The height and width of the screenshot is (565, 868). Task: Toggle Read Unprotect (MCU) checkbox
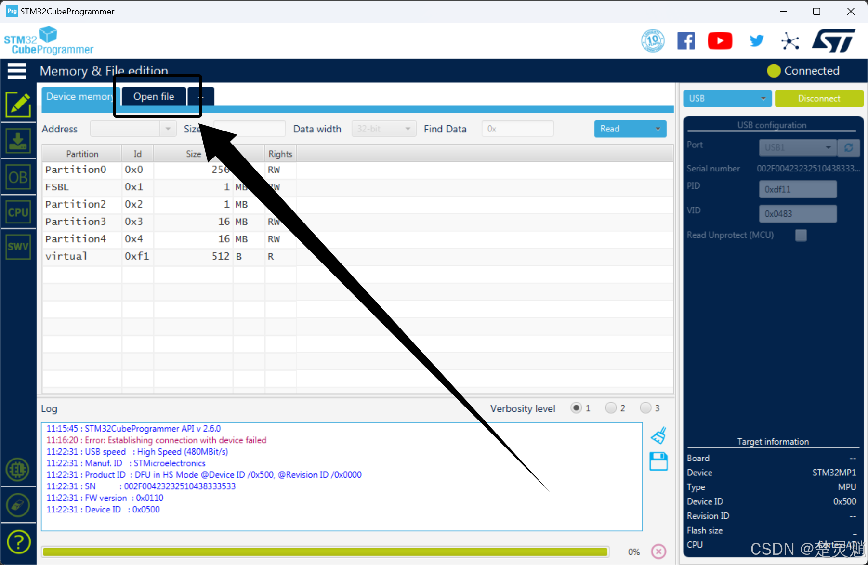click(x=801, y=235)
